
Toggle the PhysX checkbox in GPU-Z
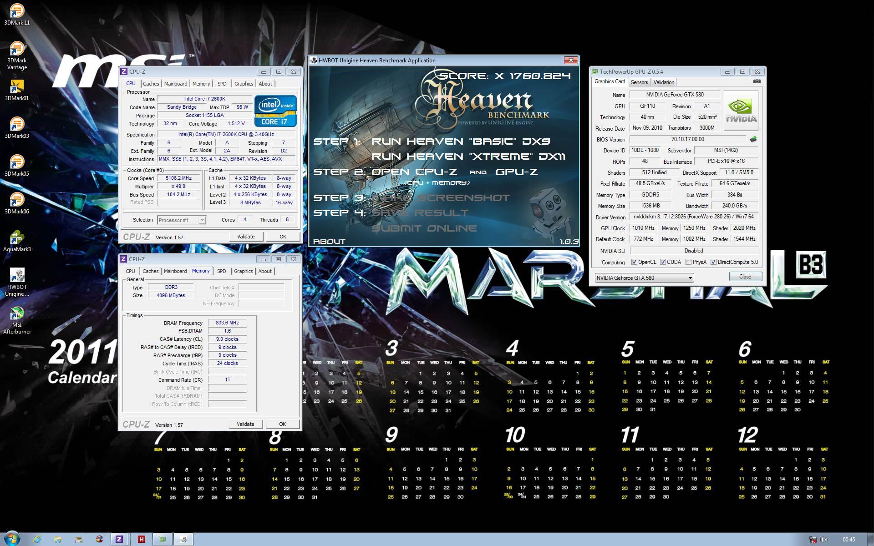pos(688,262)
